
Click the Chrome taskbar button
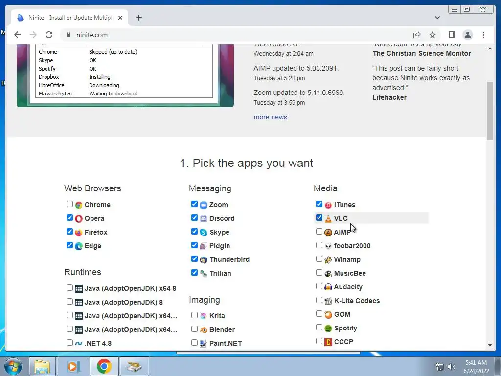click(x=104, y=366)
